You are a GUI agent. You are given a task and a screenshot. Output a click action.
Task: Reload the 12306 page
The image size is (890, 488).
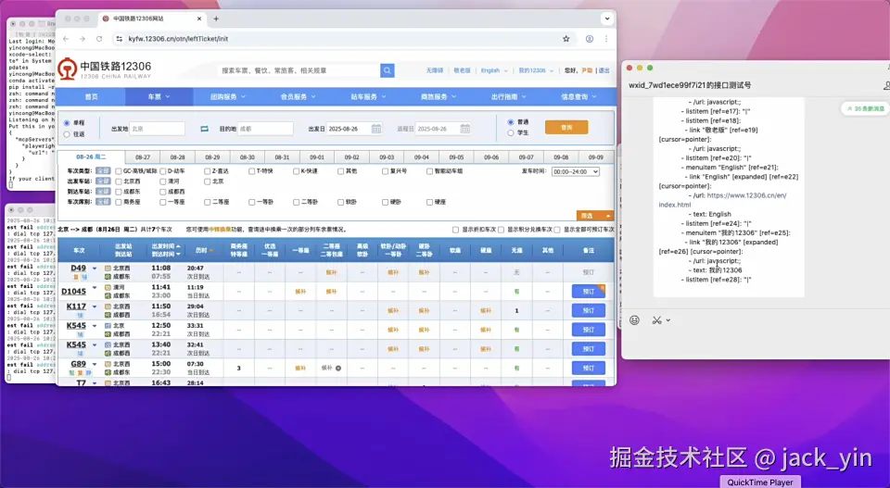(x=99, y=39)
